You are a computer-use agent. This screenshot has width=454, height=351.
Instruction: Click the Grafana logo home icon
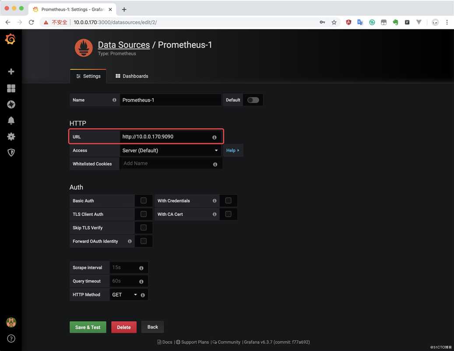pos(11,39)
